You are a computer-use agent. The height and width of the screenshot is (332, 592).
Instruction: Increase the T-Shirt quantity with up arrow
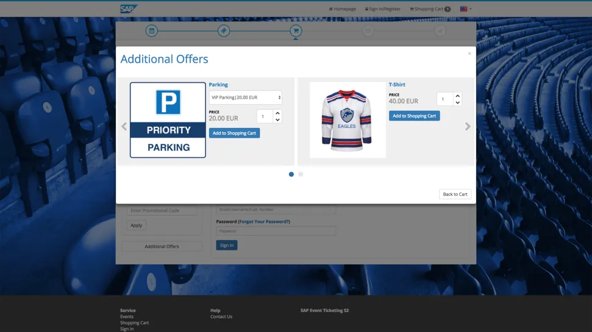point(458,96)
